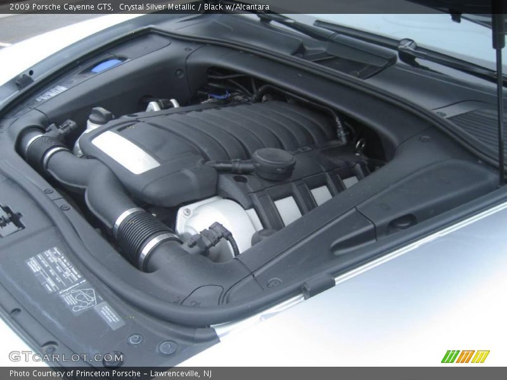
Task: Click the green-orange-yellow striped logo icon
Action: click(465, 357)
